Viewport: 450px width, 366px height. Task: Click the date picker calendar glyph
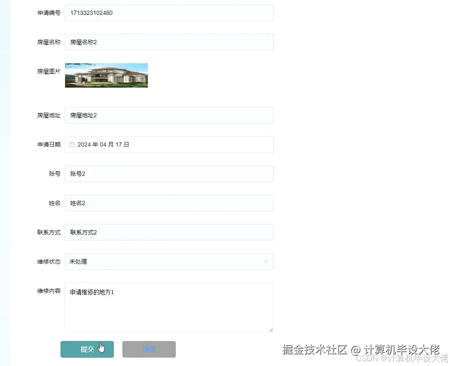coord(72,144)
